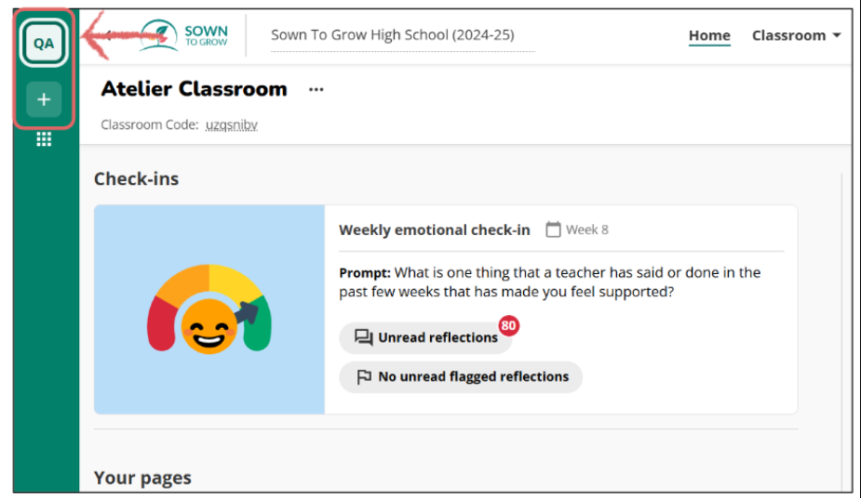Click the chat bubbles icon for reflections
Image resolution: width=861 pixels, height=498 pixels.
point(364,338)
